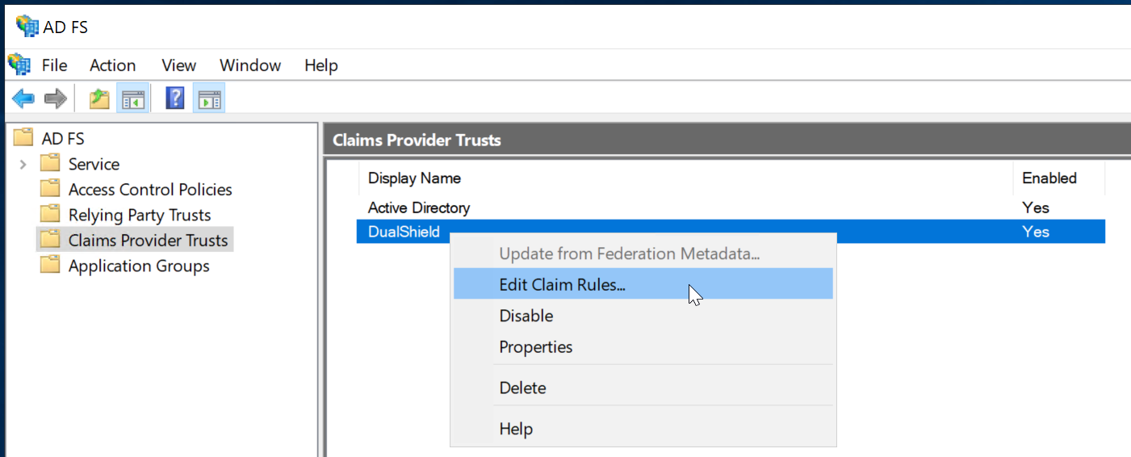1131x457 pixels.
Task: Open the Action menu
Action: (x=112, y=65)
